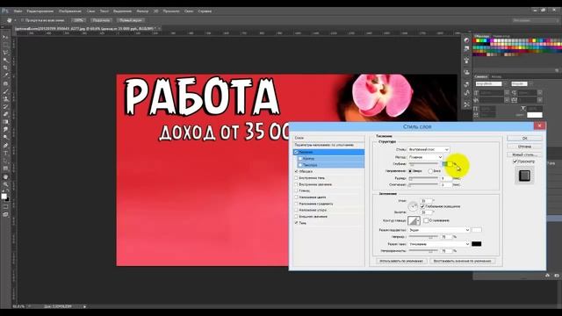The image size is (562, 316).
Task: Switch to the Абзац tab
Action: coord(496,76)
